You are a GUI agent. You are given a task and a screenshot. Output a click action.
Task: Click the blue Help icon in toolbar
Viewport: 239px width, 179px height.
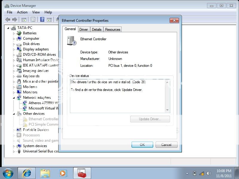pos(42,20)
